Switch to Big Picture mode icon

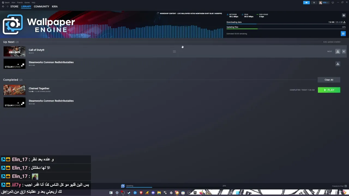(333, 2)
